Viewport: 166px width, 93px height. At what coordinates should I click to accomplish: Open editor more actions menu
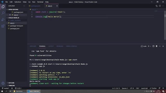(x=163, y=6)
